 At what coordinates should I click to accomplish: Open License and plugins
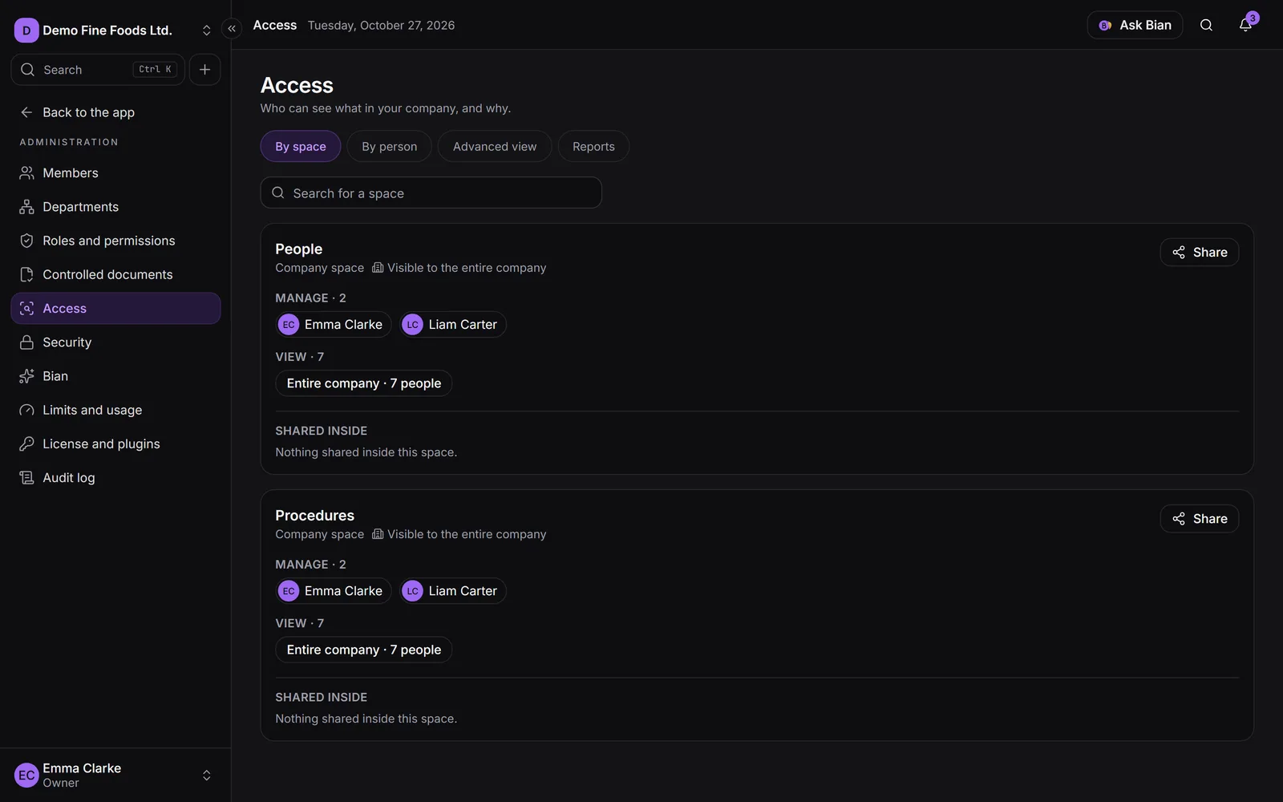pos(115,444)
